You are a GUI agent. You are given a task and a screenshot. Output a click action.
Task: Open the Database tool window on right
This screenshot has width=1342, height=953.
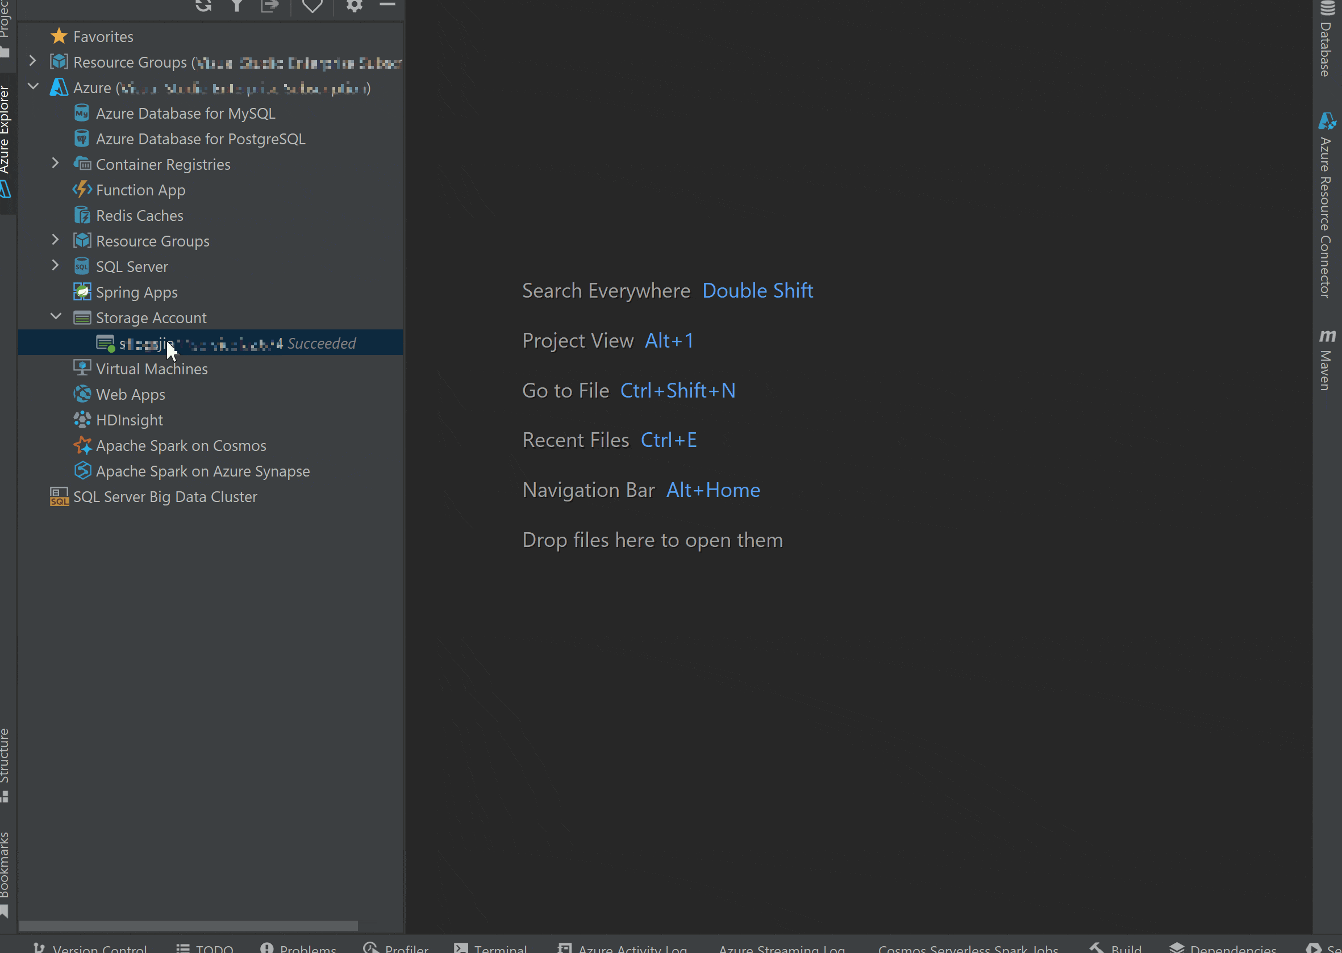(x=1326, y=39)
